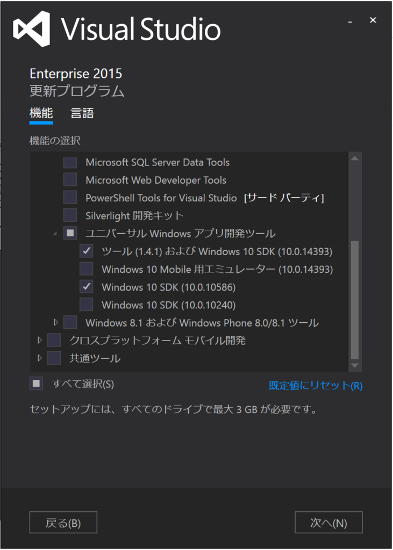
Task: Click the scrollbar down arrow
Action: pos(355,365)
